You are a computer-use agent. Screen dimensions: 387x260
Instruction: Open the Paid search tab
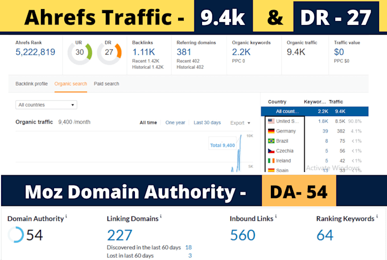106,84
